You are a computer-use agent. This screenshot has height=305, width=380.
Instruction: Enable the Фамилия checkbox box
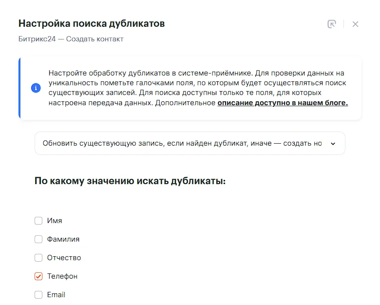pos(38,239)
